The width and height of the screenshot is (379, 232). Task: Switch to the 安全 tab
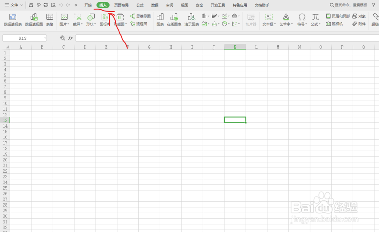(x=199, y=5)
